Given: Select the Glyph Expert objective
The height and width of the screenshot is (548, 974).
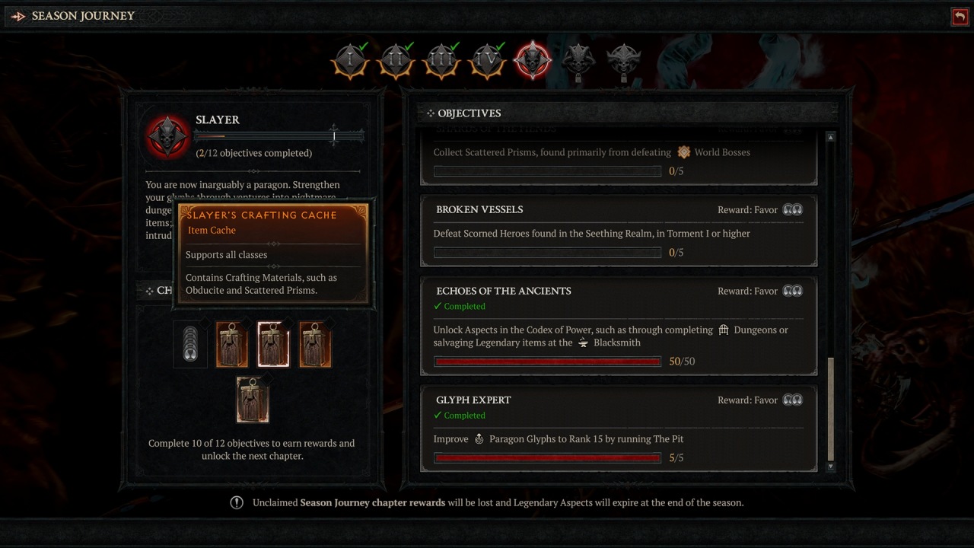Looking at the screenshot, I should 619,429.
